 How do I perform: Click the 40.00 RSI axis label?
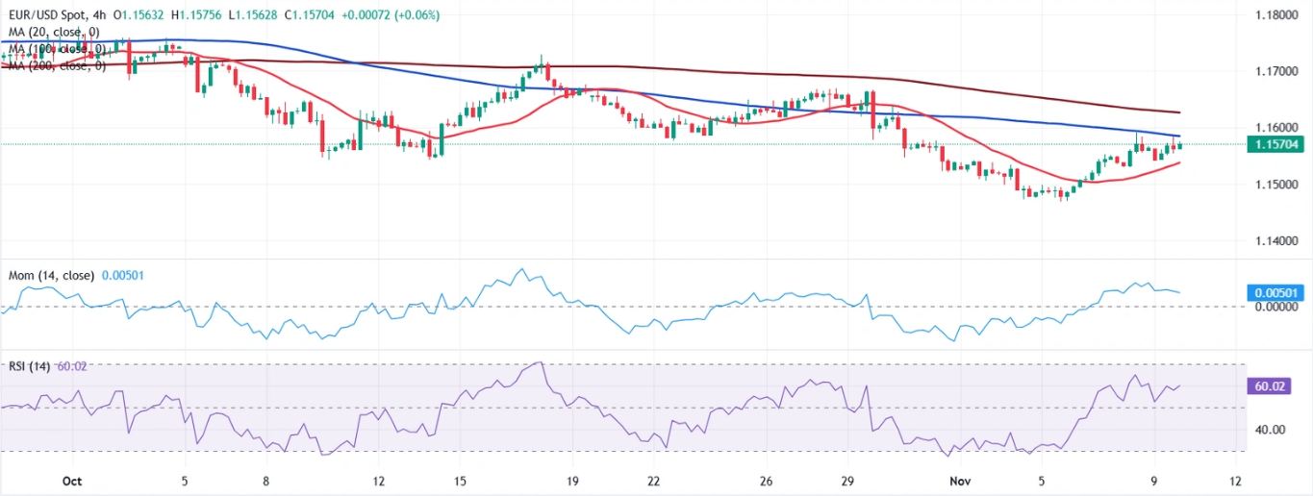[x=1271, y=430]
